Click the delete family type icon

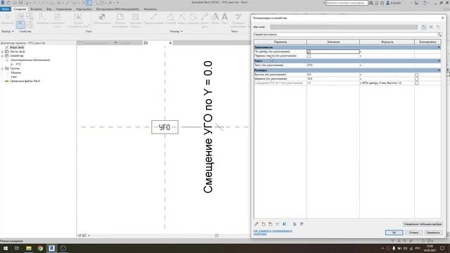click(438, 27)
